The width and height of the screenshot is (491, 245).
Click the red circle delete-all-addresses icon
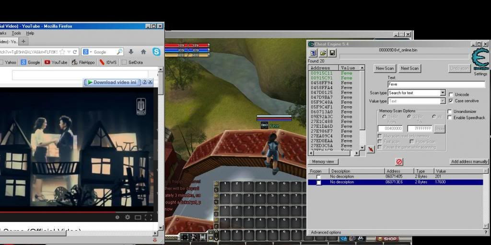click(x=399, y=162)
